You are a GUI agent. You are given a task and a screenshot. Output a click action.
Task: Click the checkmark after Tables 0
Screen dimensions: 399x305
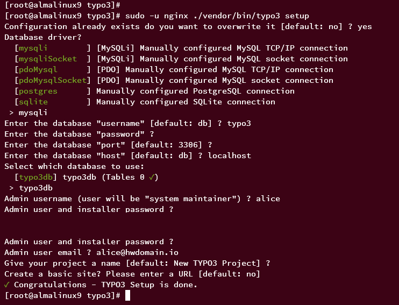tap(153, 177)
